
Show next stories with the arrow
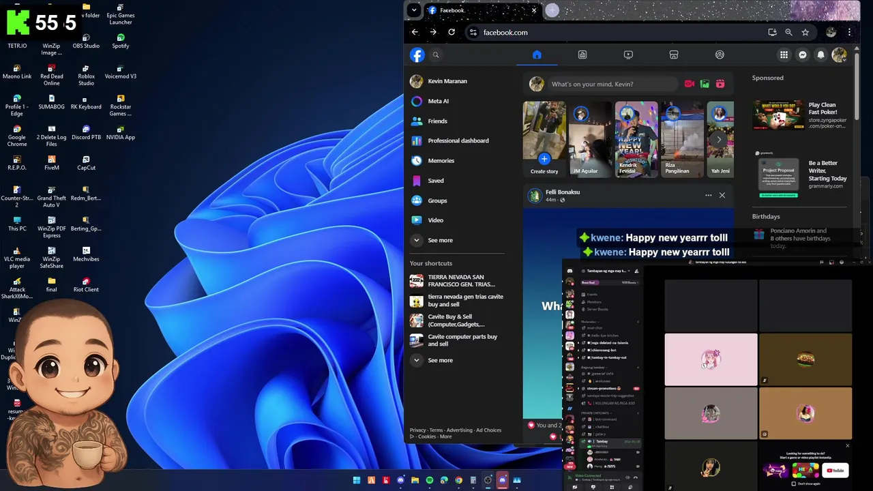[x=718, y=140]
